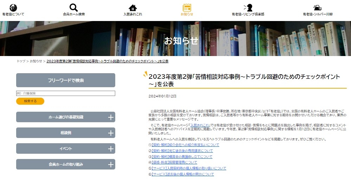
Task: Open link ④厨房管理費について
Action: [x=174, y=162]
